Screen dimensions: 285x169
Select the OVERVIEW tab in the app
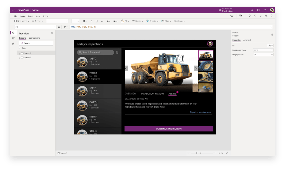130,94
